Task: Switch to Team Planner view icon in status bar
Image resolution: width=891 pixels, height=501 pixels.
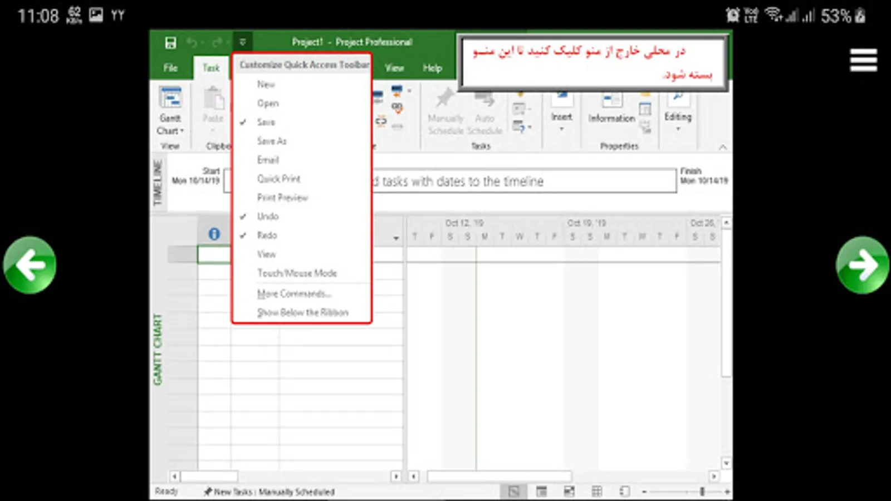Action: [x=569, y=492]
